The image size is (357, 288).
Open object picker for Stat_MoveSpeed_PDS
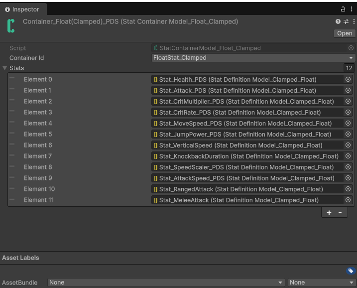tap(348, 123)
